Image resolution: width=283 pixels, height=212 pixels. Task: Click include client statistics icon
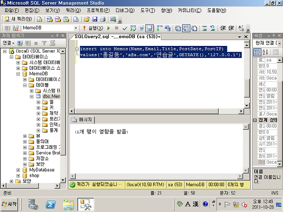click(x=168, y=28)
